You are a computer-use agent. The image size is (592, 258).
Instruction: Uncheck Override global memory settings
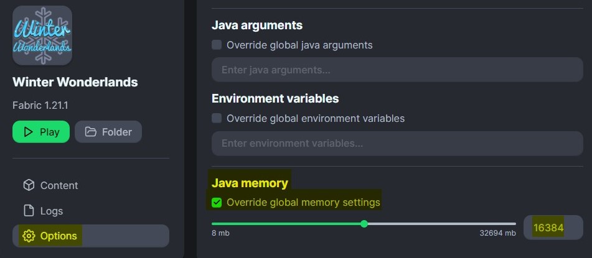point(217,203)
